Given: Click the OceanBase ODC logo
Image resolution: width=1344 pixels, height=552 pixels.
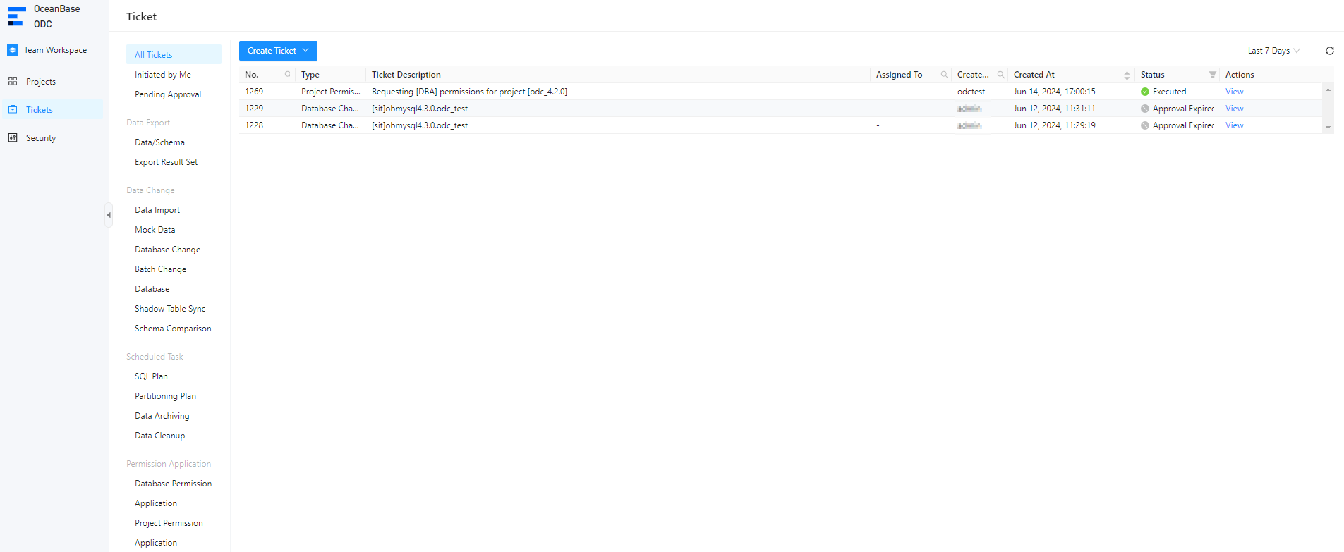Looking at the screenshot, I should pyautogui.click(x=17, y=16).
